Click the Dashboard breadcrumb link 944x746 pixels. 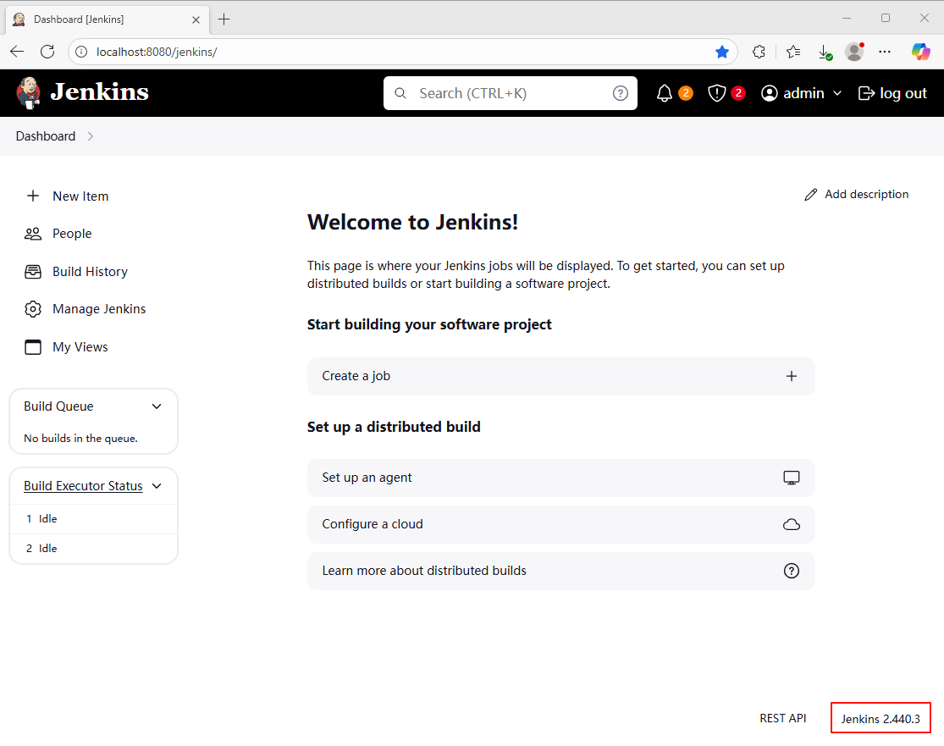click(x=46, y=136)
